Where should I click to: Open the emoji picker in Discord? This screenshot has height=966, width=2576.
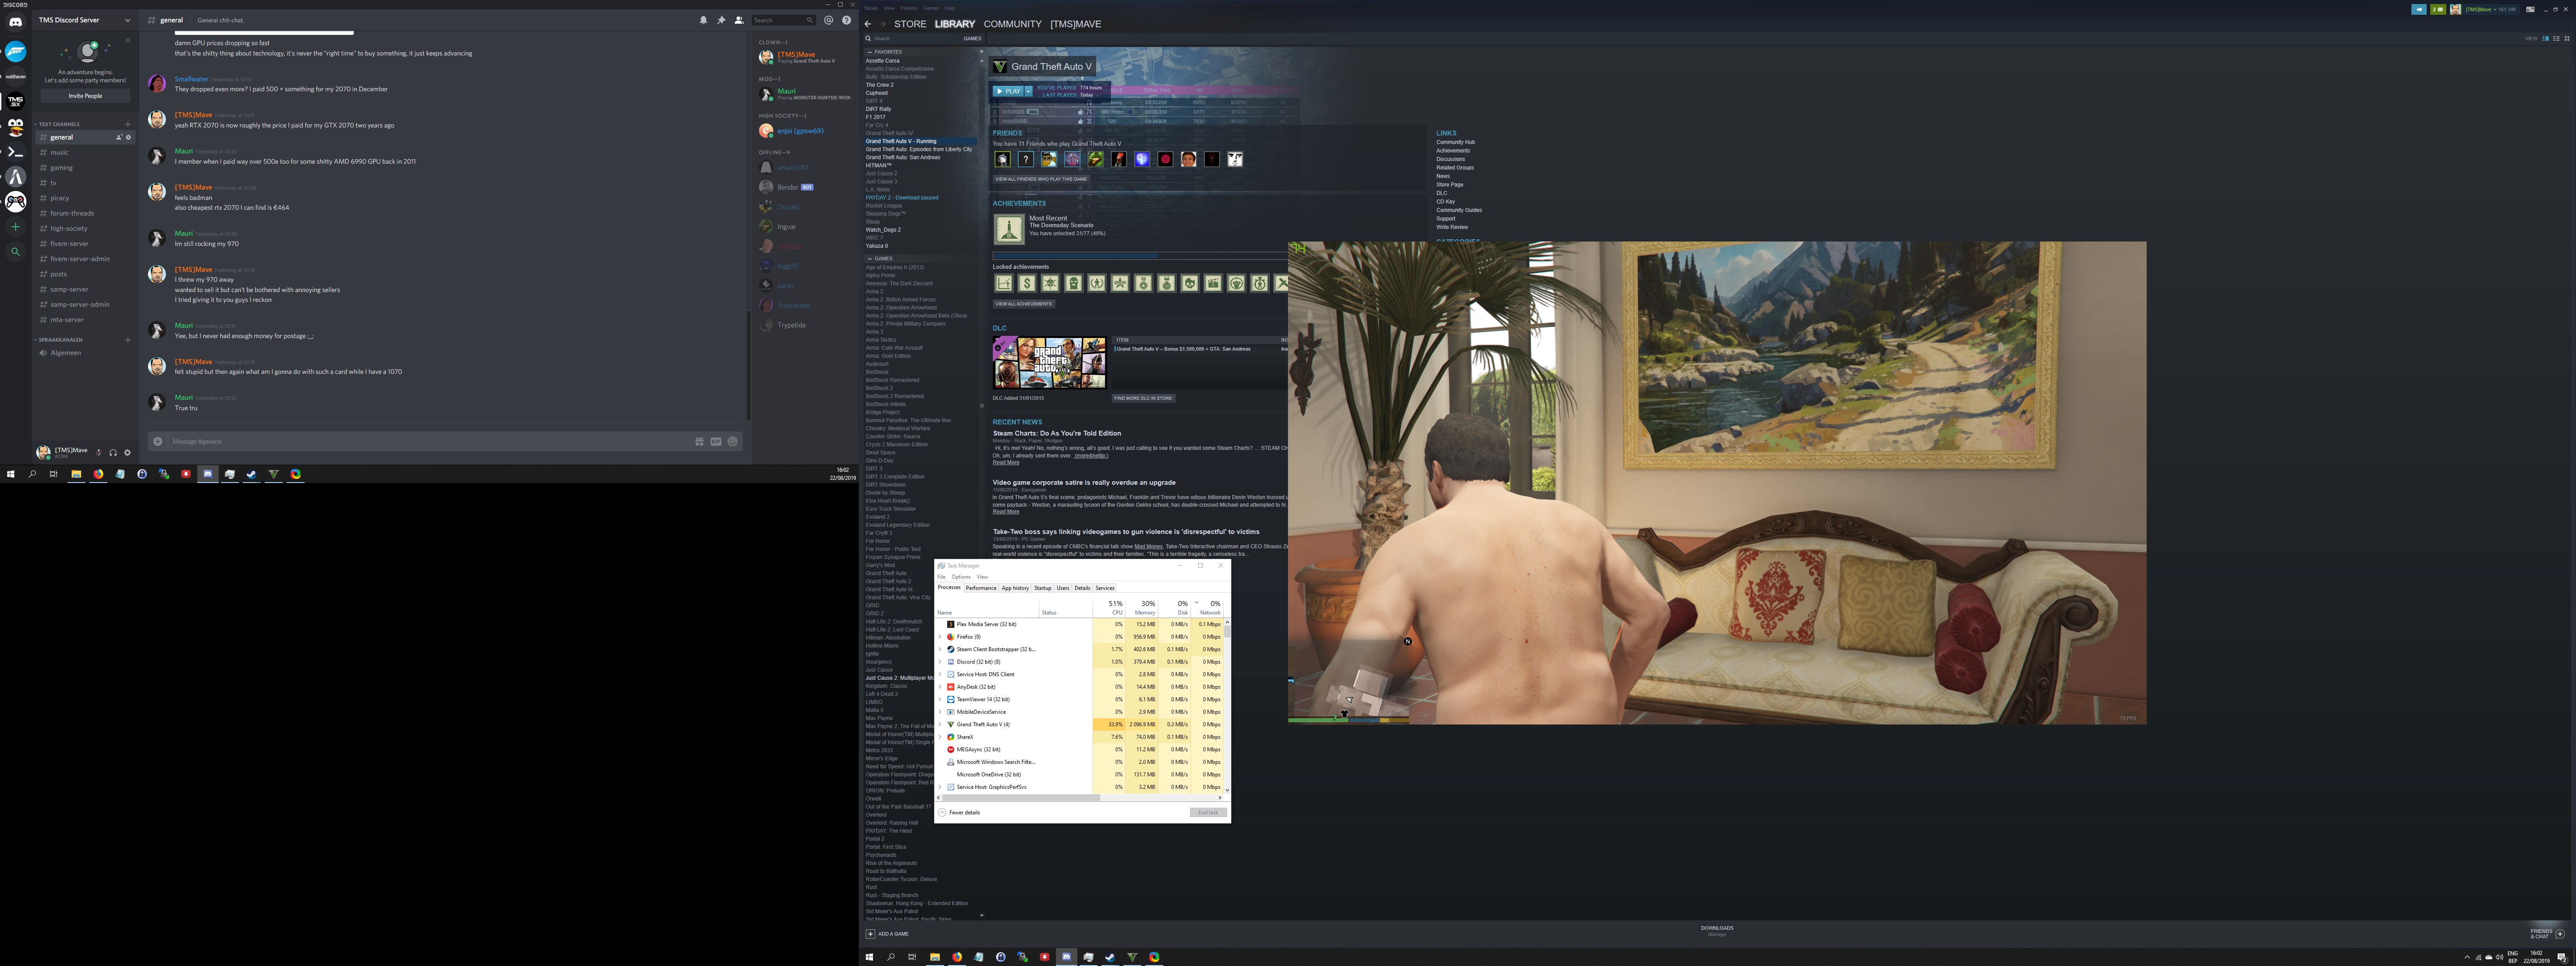coord(733,441)
